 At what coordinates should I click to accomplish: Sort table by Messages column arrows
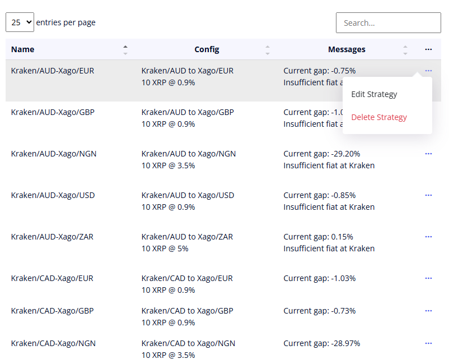tap(405, 49)
